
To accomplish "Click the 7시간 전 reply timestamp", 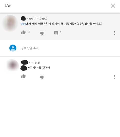I will coord(35,63).
